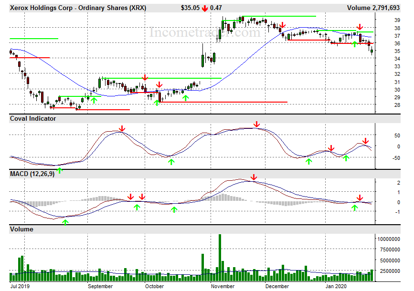414x291 pixels.
Task: Click the 10000000 volume axis label
Action: [389, 239]
